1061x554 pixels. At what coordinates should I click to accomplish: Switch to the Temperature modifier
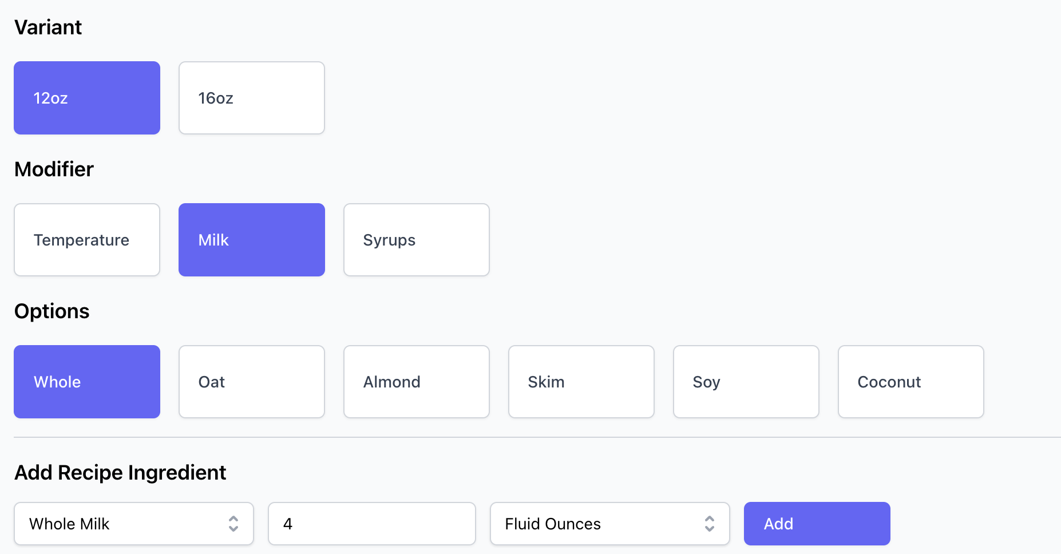pos(87,240)
